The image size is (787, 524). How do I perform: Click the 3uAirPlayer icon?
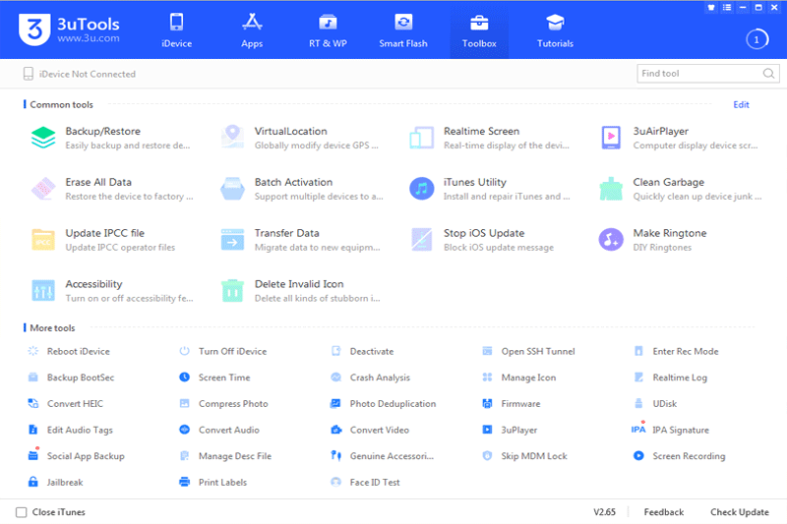pyautogui.click(x=611, y=138)
